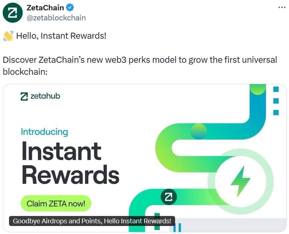Open the three-dot more options menu
289x234 pixels.
282,8
